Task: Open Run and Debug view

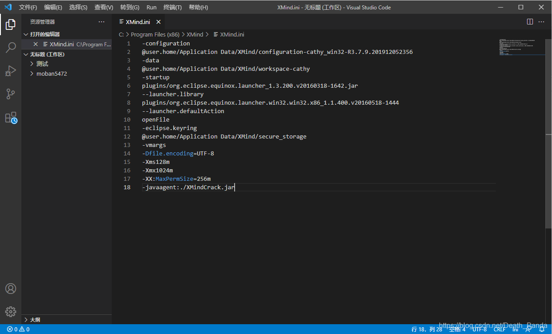Action: [11, 71]
